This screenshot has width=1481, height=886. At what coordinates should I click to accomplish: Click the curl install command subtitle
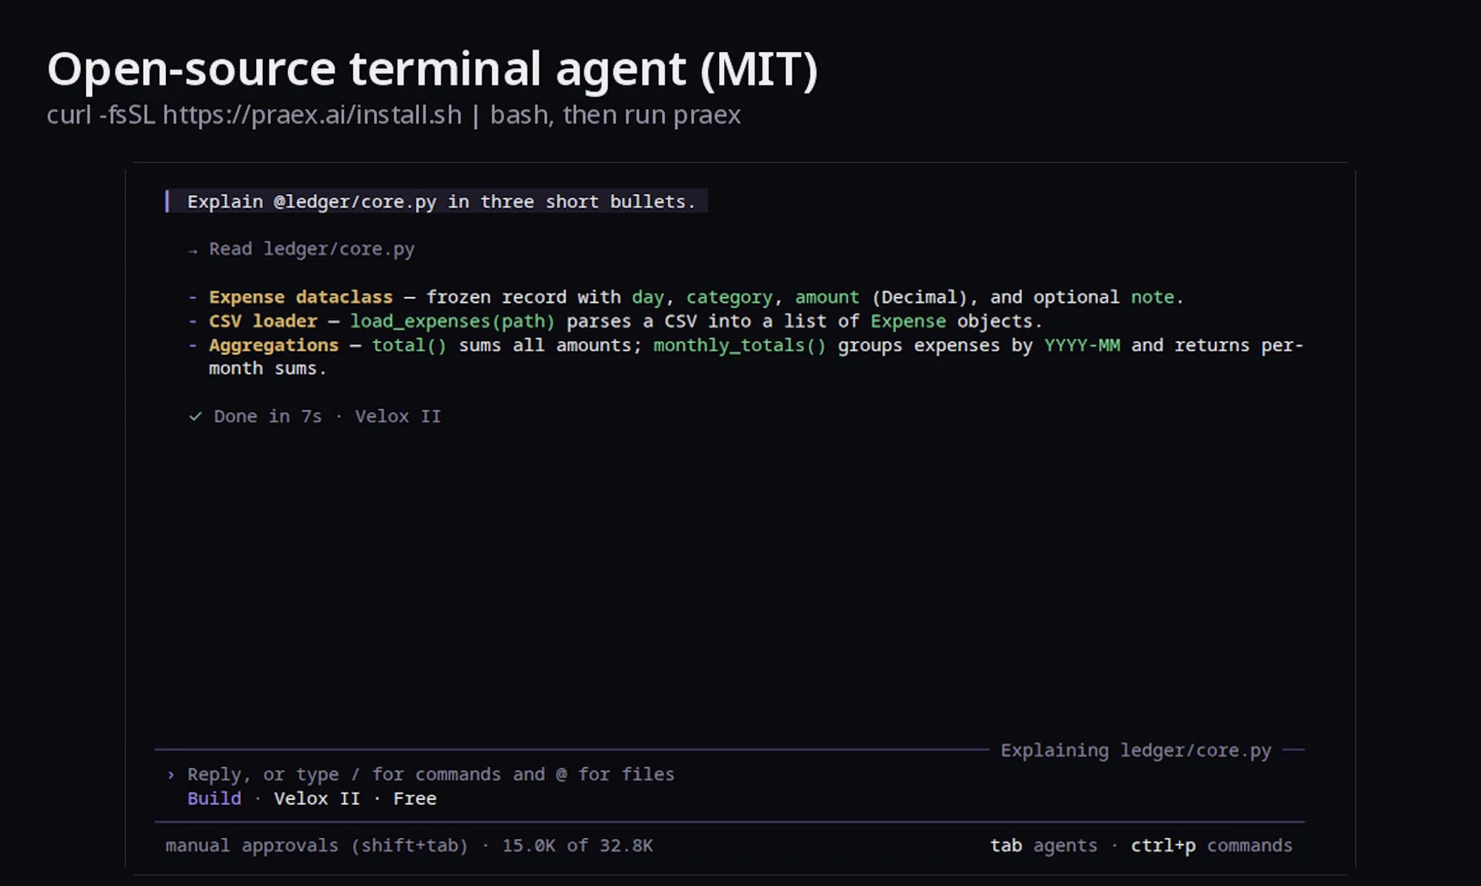pyautogui.click(x=394, y=115)
